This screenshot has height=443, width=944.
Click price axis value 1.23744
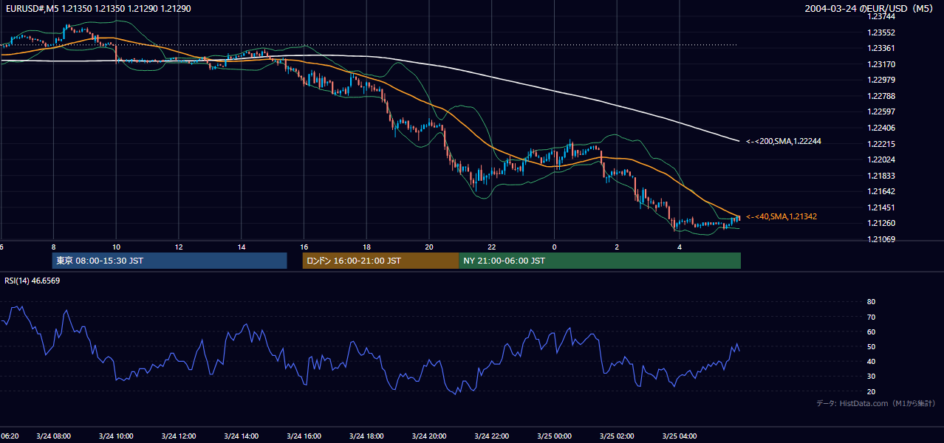(880, 17)
